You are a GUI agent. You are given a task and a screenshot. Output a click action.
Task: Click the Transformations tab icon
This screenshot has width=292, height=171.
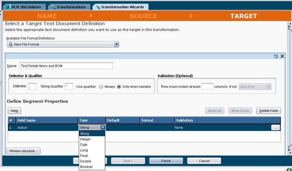click(53, 7)
